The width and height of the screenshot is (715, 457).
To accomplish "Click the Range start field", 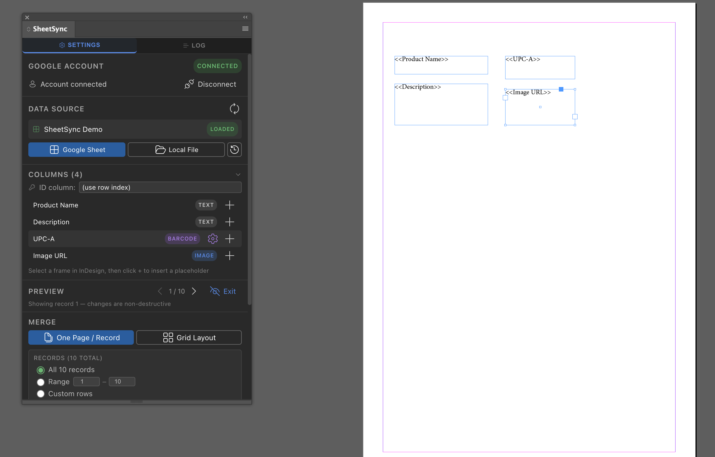I will (x=87, y=381).
